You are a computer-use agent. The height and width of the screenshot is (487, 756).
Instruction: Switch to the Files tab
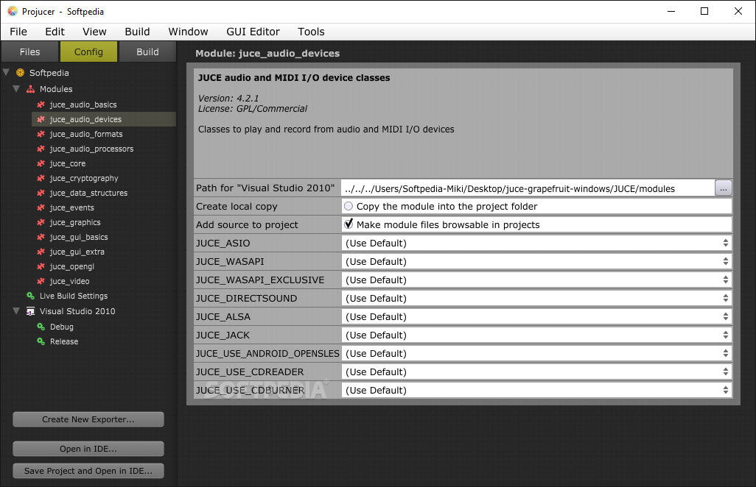30,51
